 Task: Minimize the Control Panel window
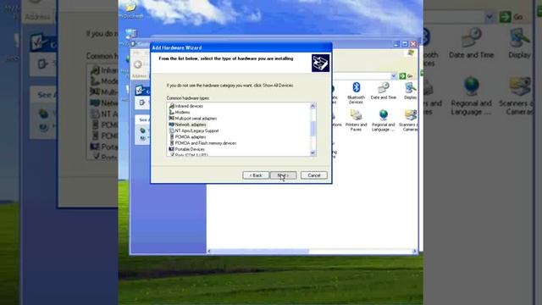tap(396, 44)
